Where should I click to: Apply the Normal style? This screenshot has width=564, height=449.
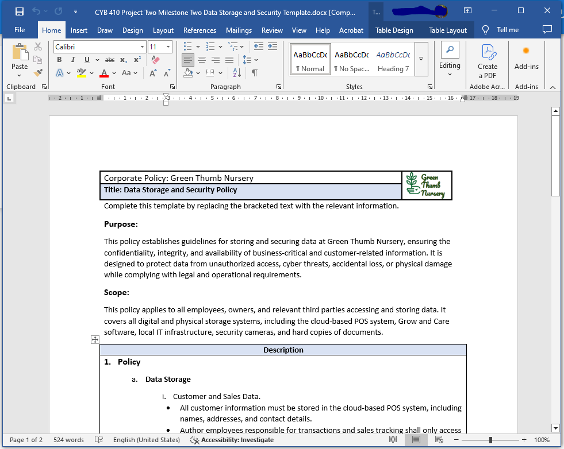[310, 59]
